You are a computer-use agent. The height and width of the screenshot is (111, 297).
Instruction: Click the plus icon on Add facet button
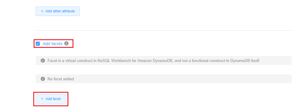42,99
